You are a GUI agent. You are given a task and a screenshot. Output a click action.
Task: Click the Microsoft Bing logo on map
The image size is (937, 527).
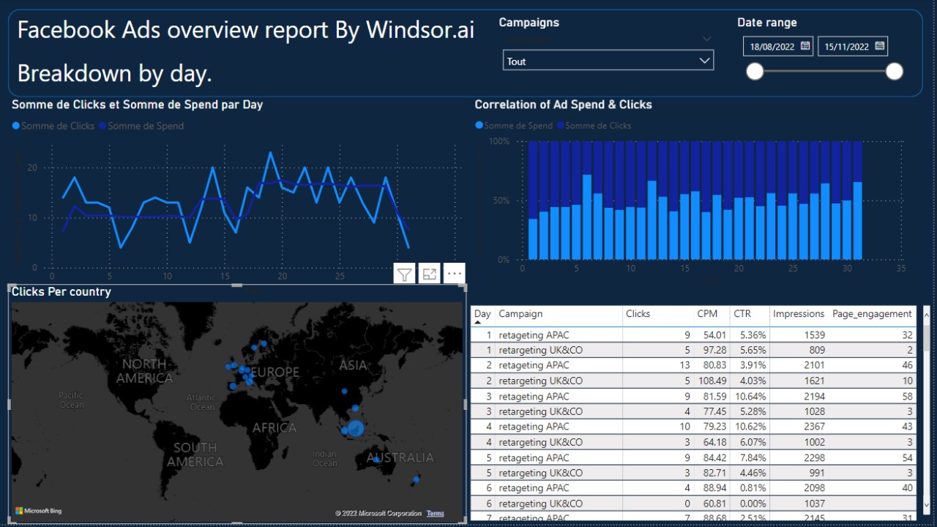click(x=39, y=511)
